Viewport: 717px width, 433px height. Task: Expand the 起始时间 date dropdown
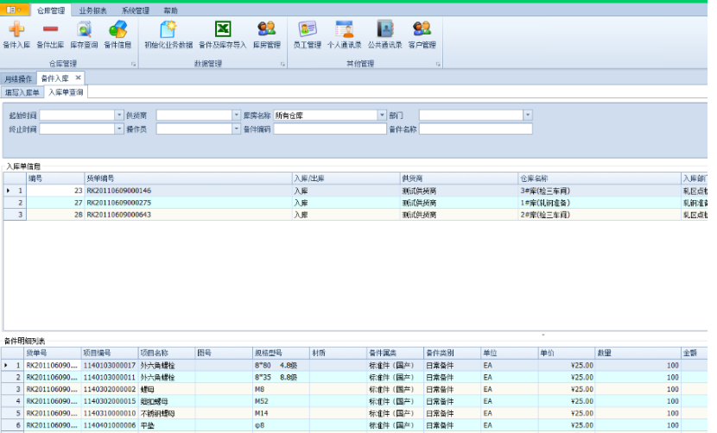119,115
